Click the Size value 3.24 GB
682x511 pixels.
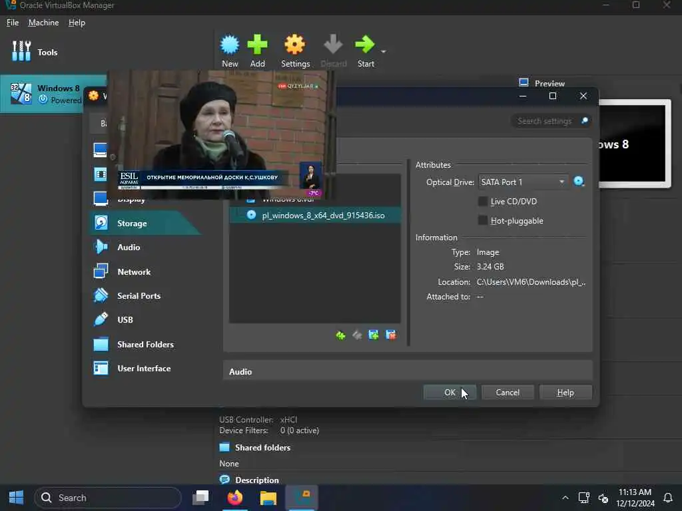490,266
